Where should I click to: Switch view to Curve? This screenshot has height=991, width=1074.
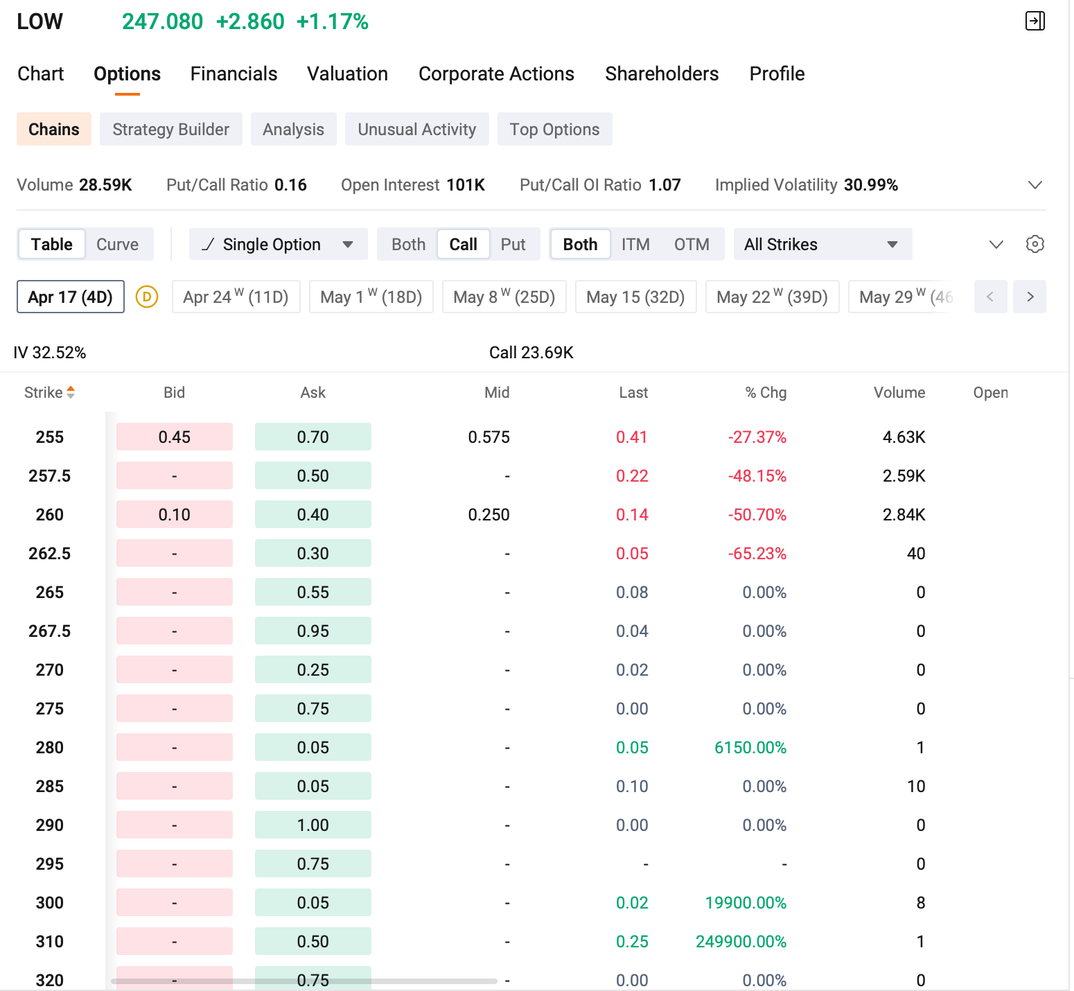point(117,244)
